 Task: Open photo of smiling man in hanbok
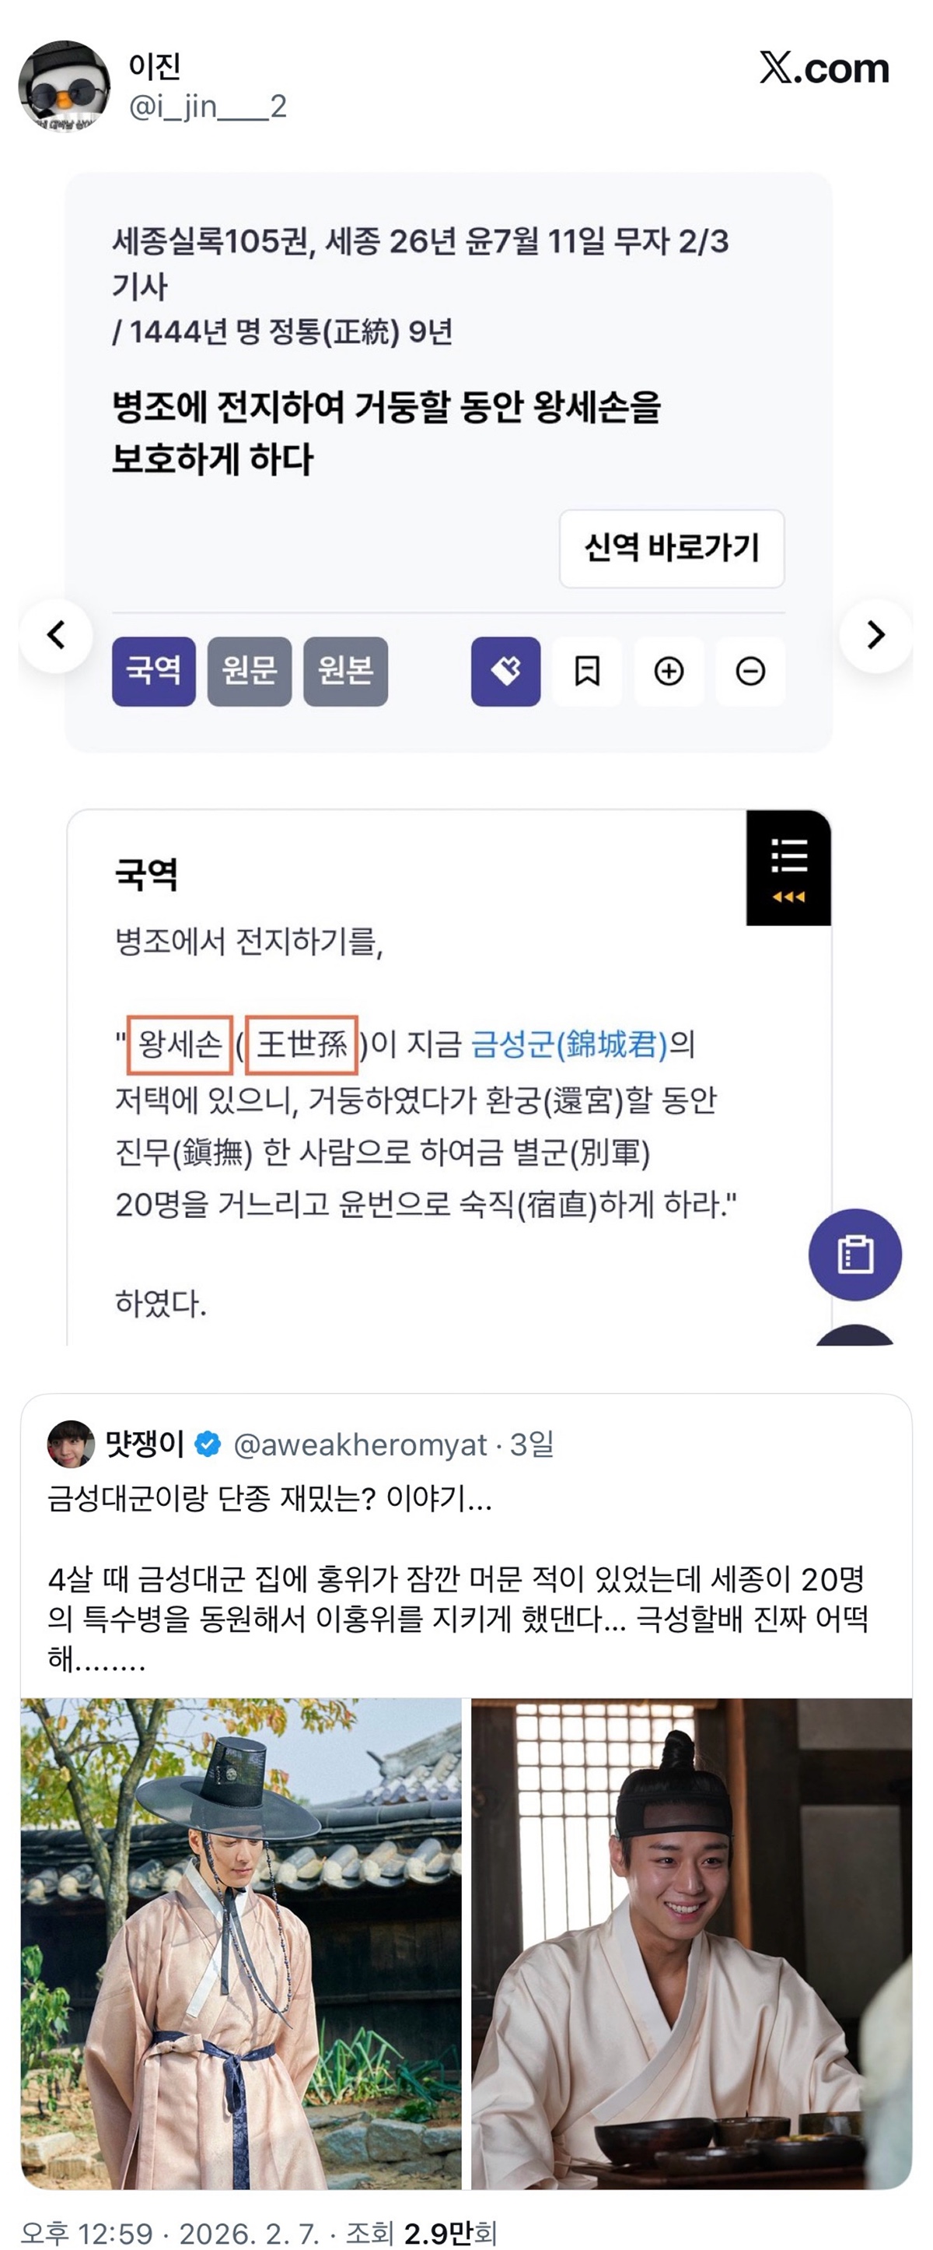click(691, 1943)
